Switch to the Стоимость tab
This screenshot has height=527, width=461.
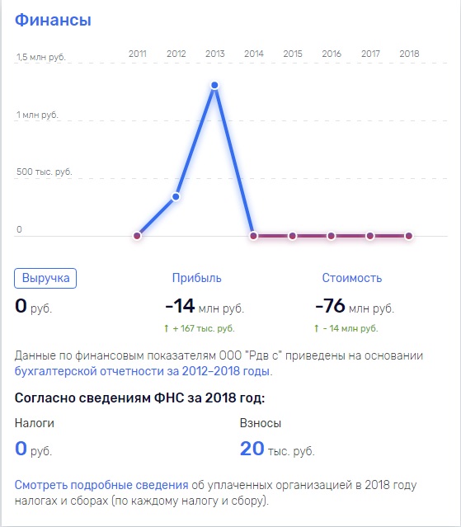click(x=352, y=278)
